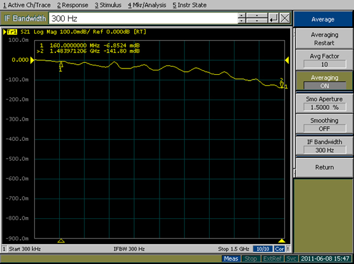Click the Cor correction status indicator

[279, 249]
